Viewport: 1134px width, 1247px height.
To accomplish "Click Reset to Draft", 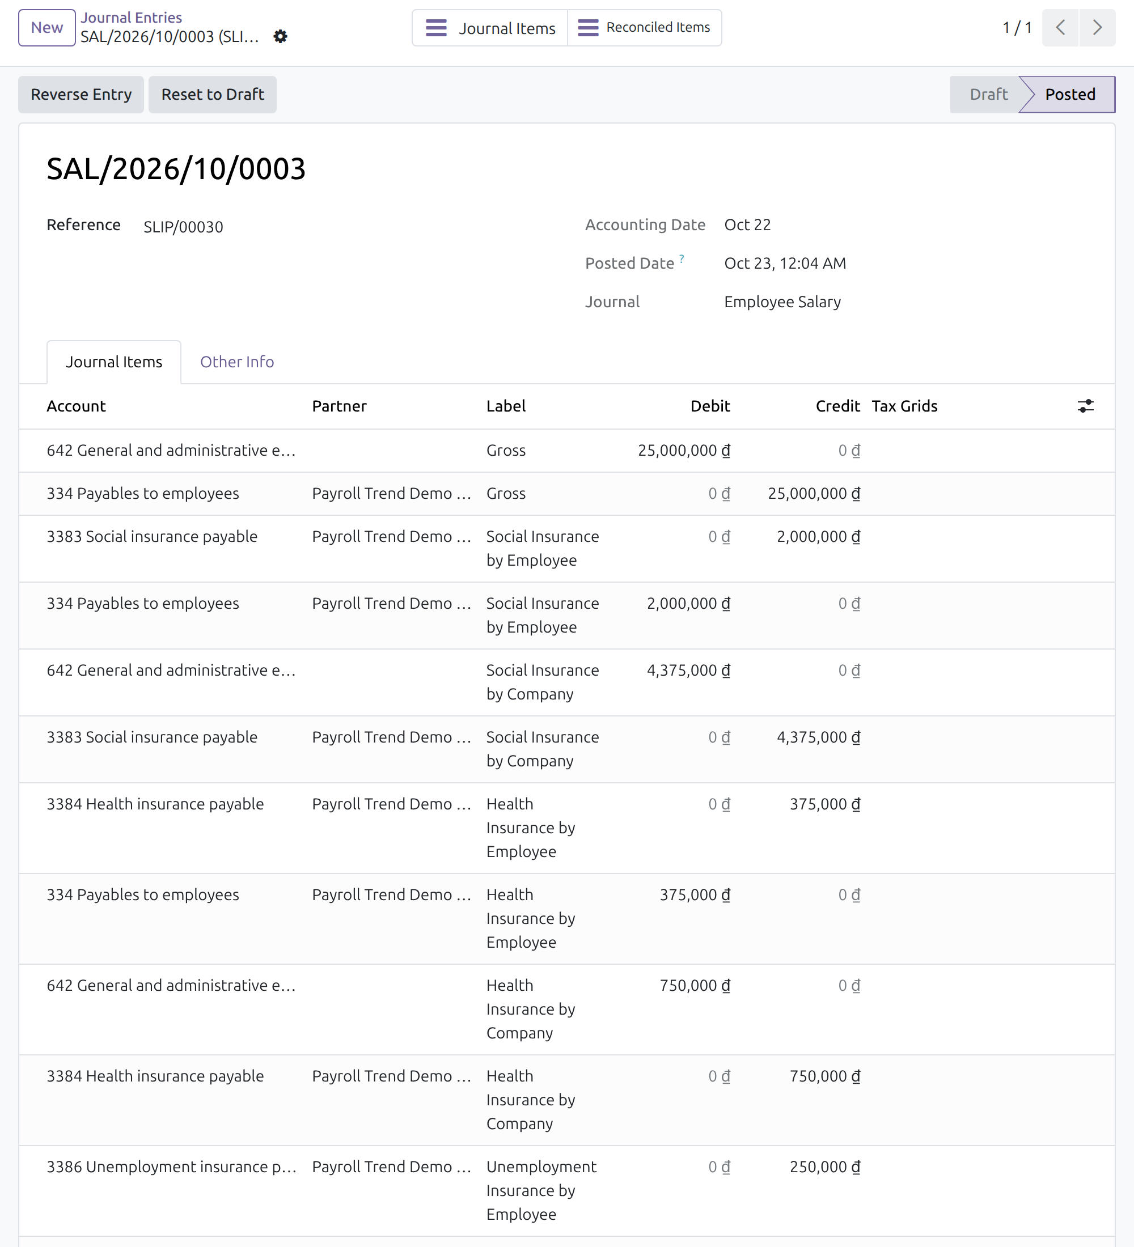I will pos(212,94).
